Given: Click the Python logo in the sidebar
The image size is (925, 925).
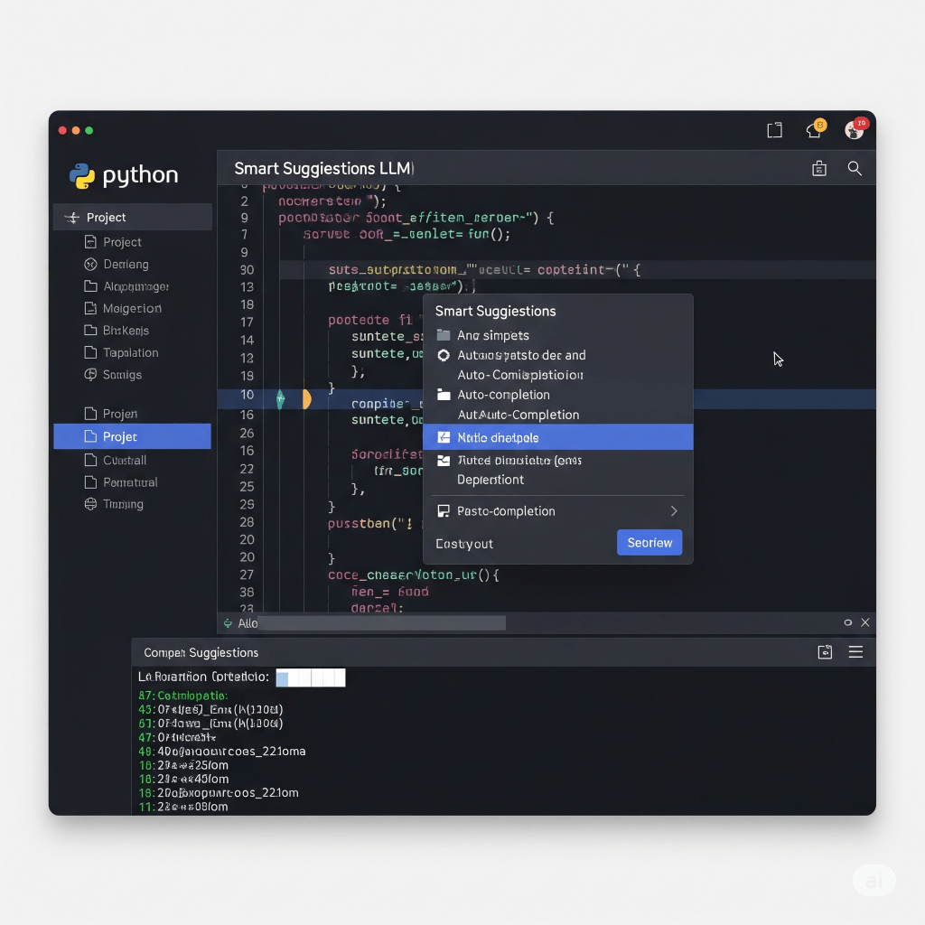Looking at the screenshot, I should coord(82,175).
